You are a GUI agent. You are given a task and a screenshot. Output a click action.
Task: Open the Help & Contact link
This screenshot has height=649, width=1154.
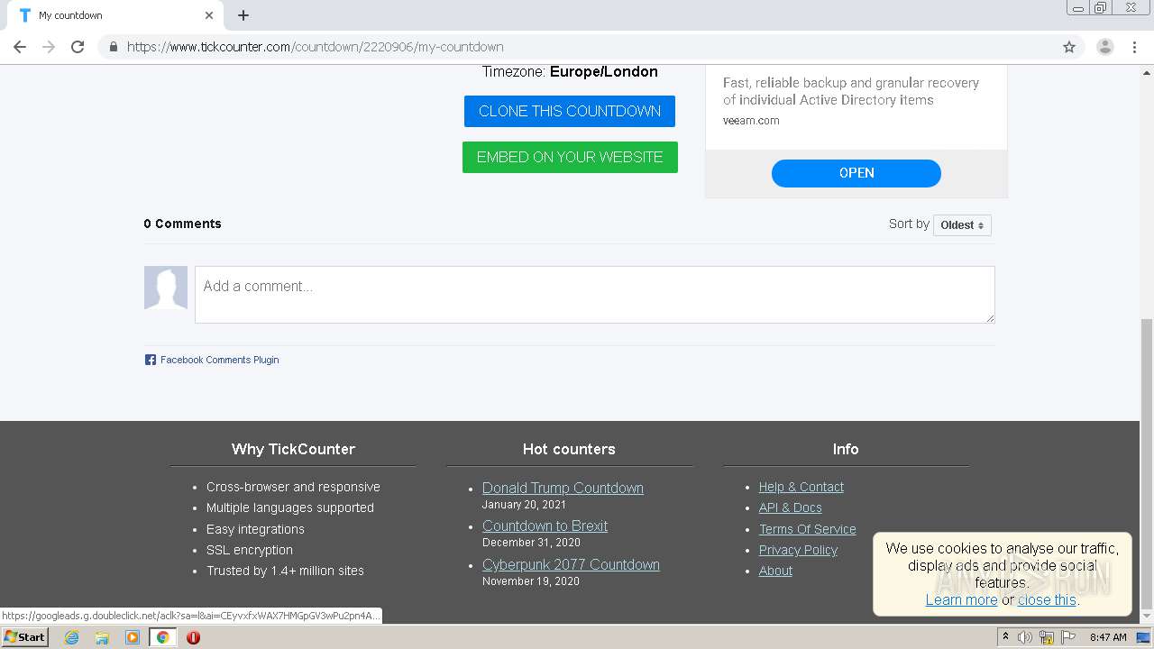click(x=801, y=487)
